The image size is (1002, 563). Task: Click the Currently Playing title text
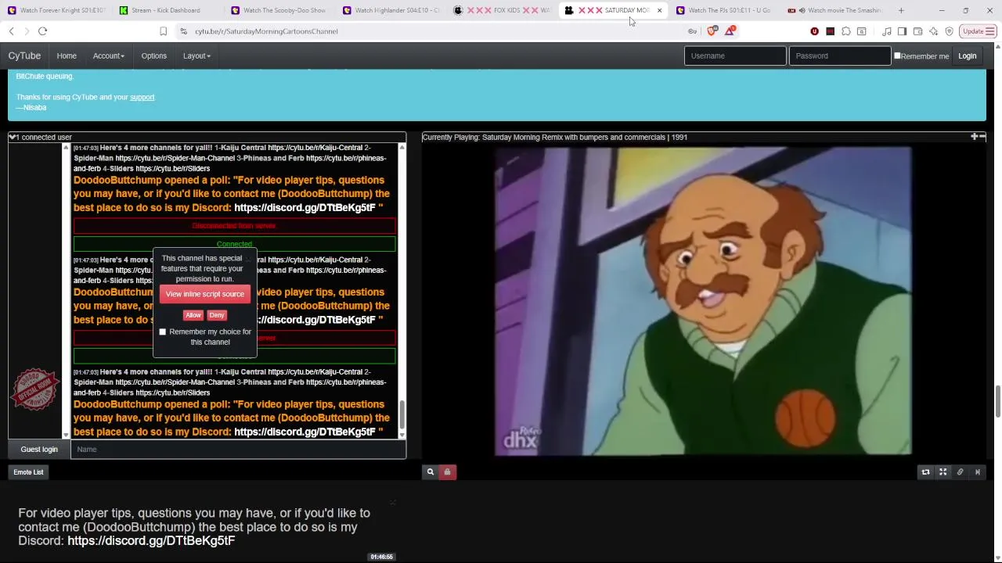(x=554, y=138)
